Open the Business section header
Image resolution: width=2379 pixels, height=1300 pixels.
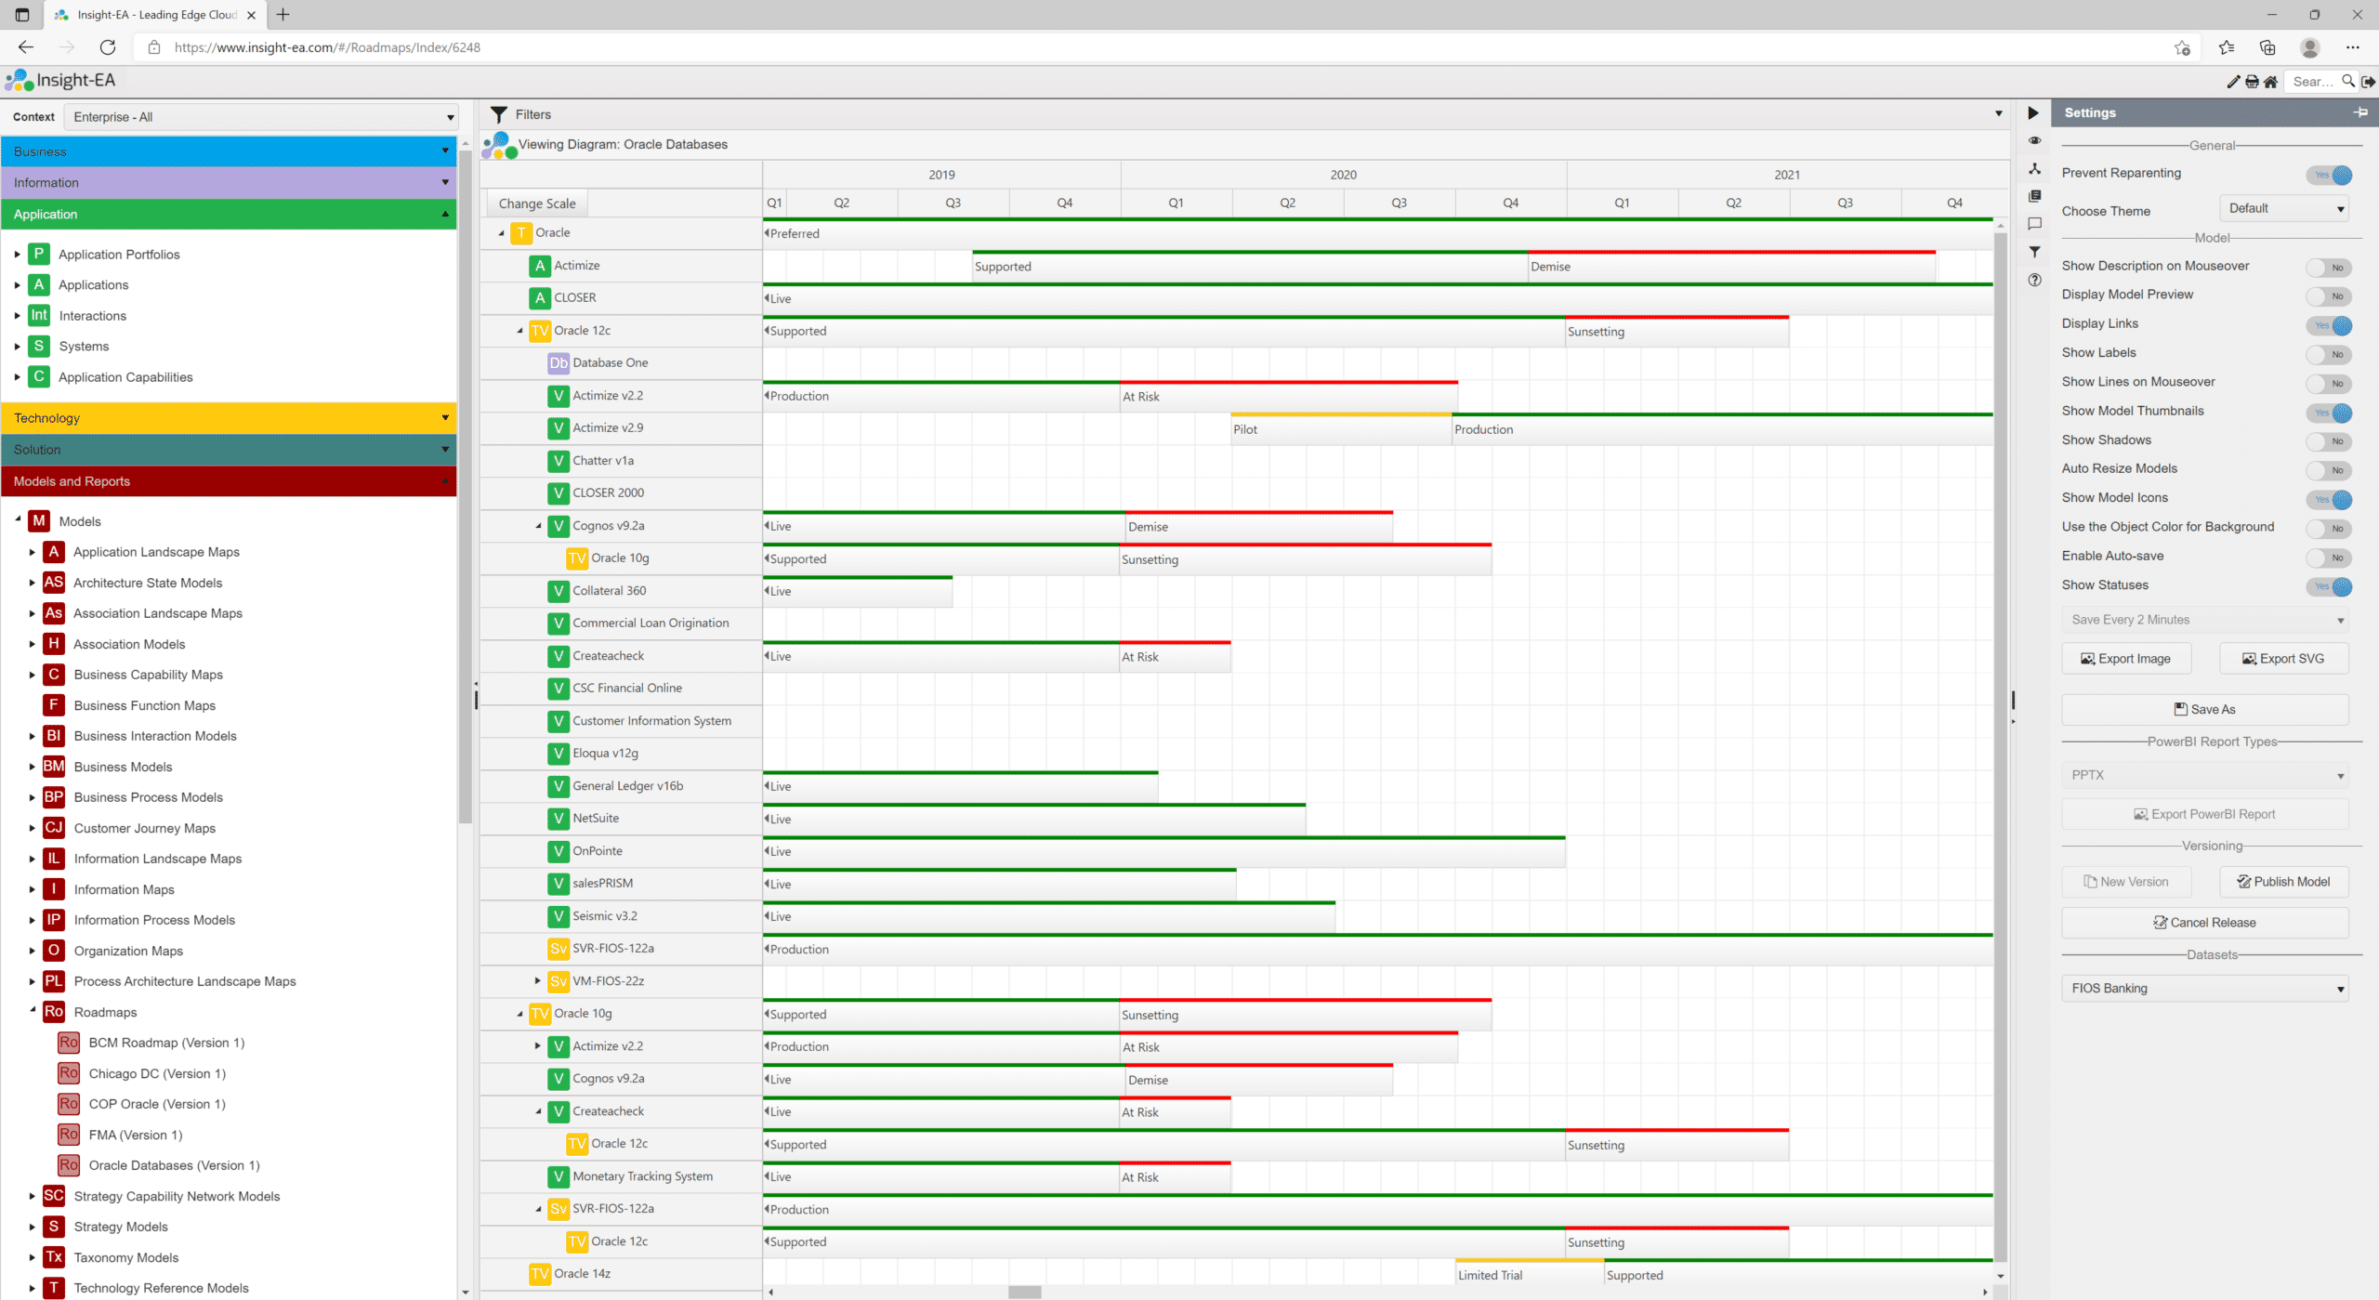229,151
